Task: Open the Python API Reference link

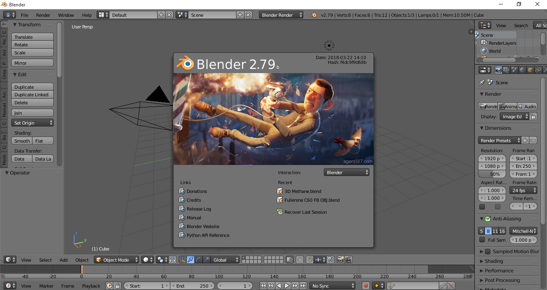Action: pos(204,235)
